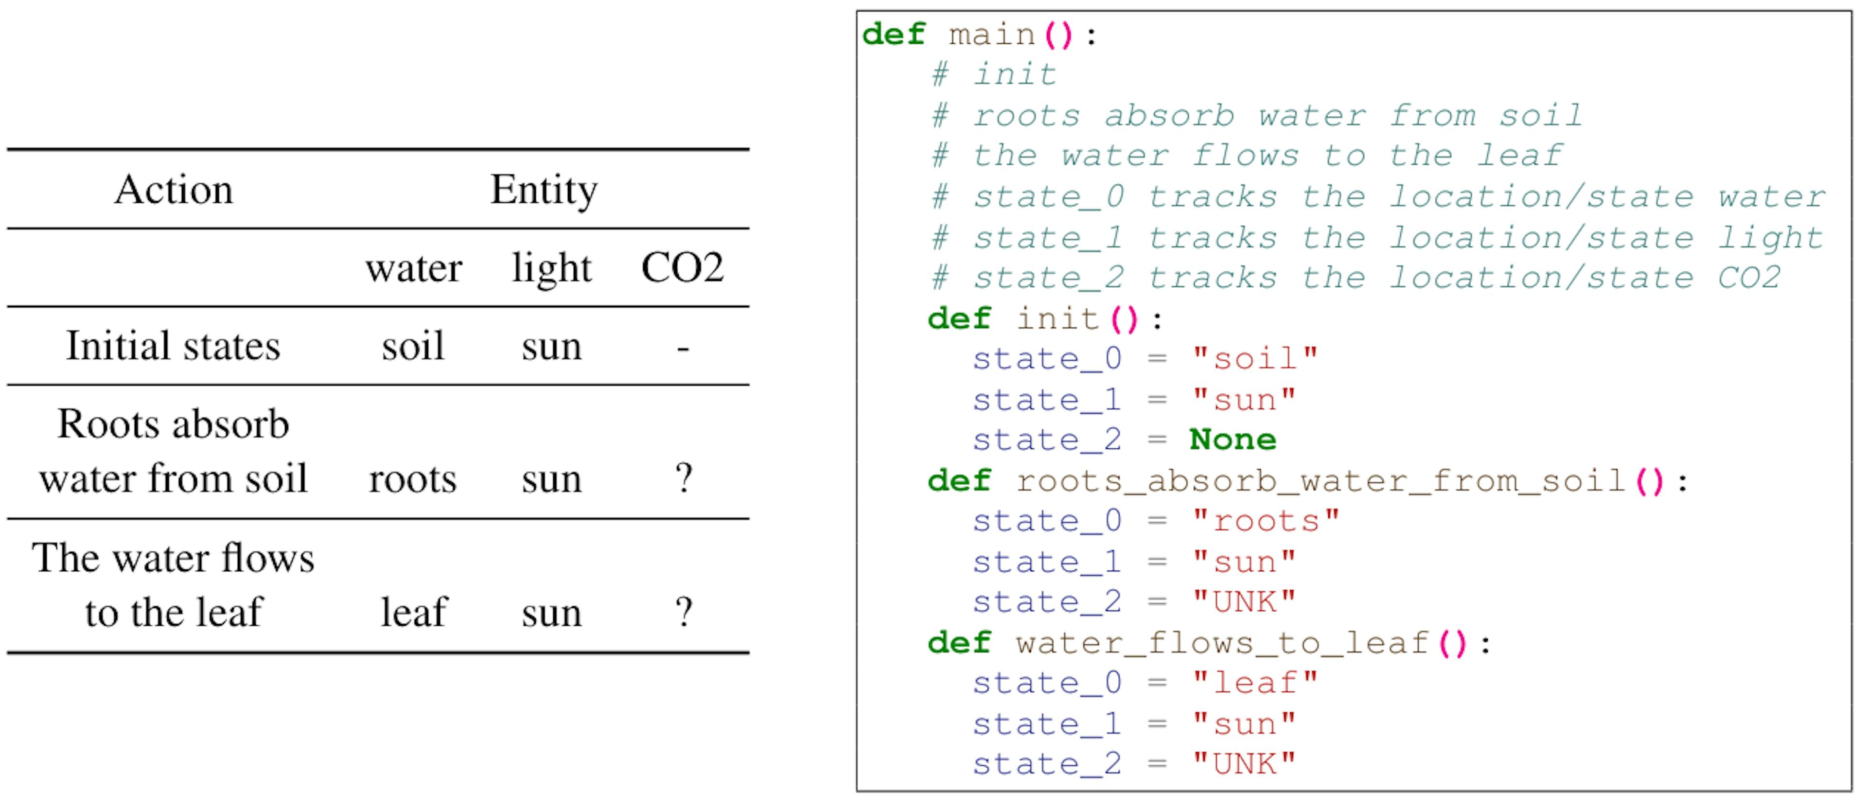Click the Initial states row label

click(173, 346)
